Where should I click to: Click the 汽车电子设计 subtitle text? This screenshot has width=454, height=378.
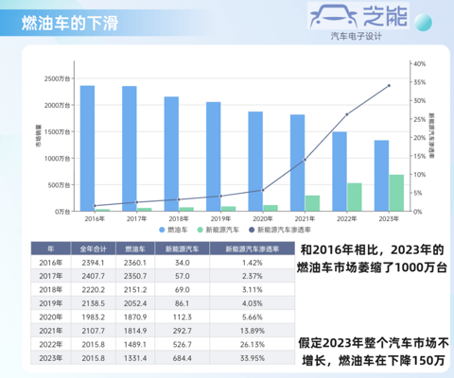tap(356, 36)
